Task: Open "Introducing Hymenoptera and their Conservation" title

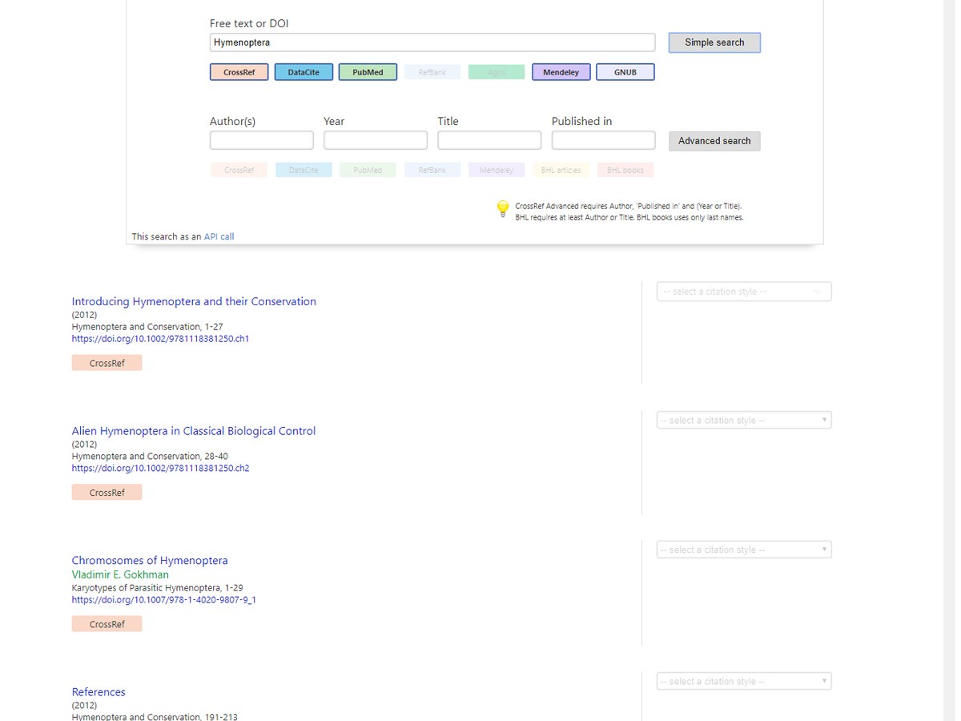Action: coord(194,301)
